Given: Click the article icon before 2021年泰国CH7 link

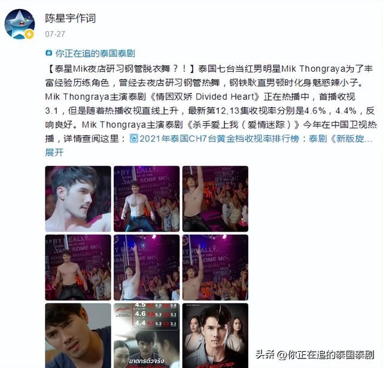Looking at the screenshot, I should (x=133, y=139).
